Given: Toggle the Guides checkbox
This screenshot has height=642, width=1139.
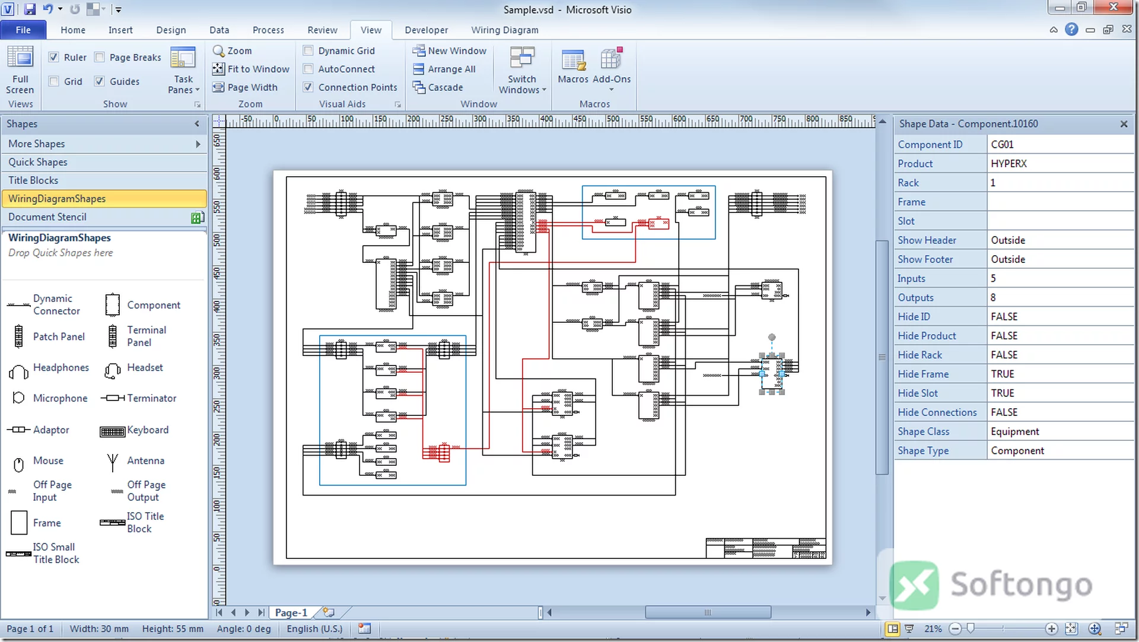Looking at the screenshot, I should (100, 81).
